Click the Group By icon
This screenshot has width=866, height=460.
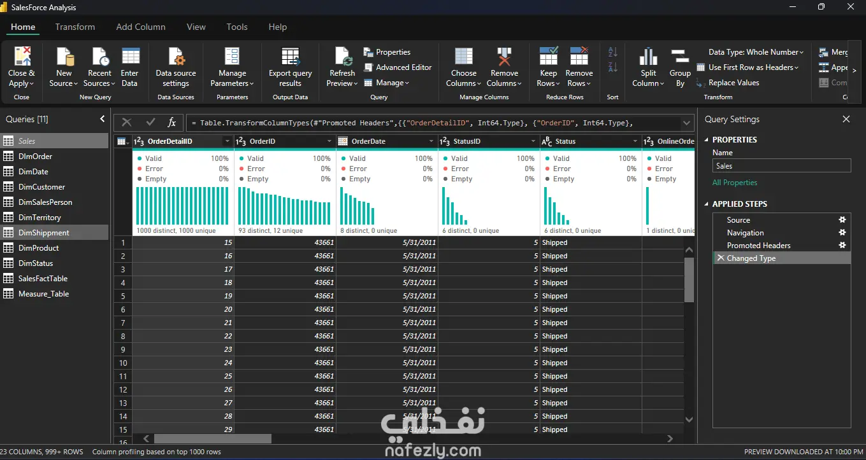[x=680, y=57]
